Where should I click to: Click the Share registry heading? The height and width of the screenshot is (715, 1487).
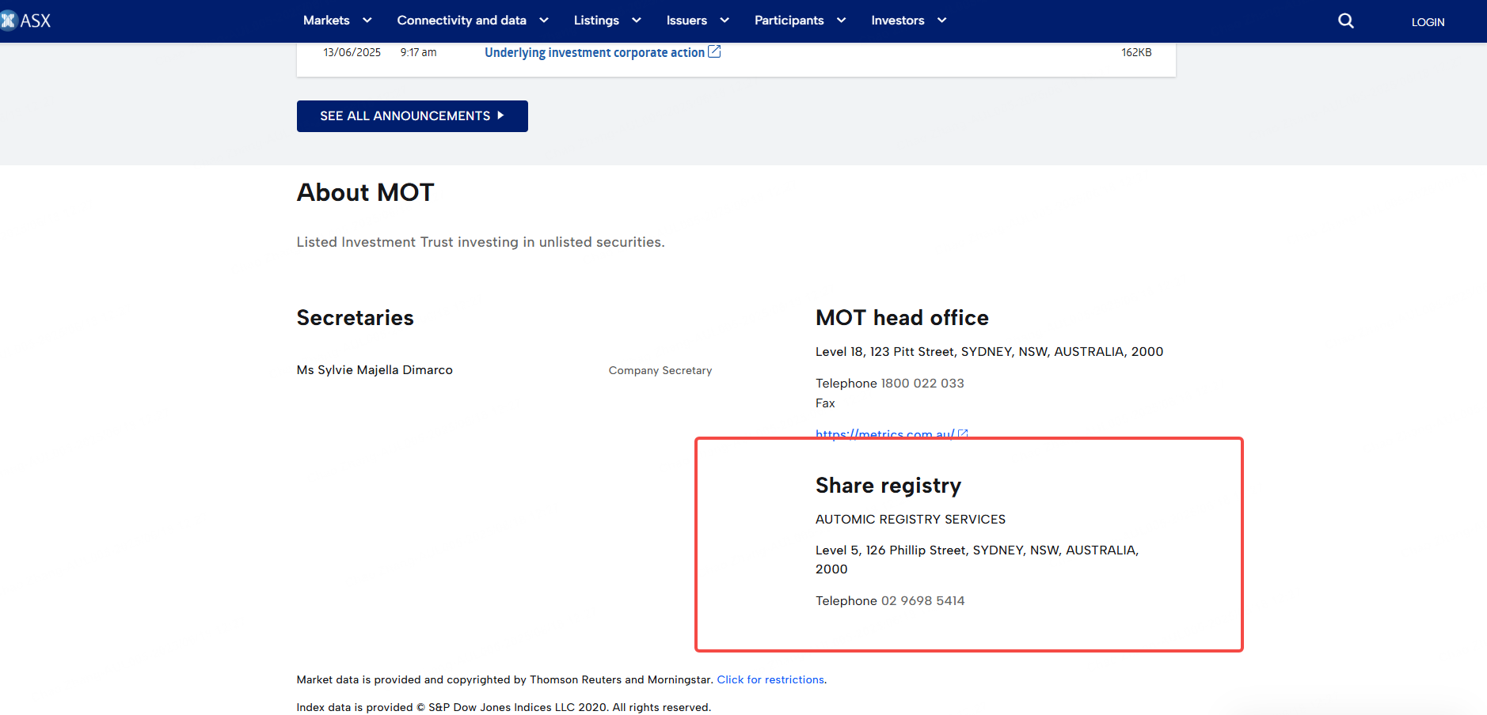click(888, 485)
